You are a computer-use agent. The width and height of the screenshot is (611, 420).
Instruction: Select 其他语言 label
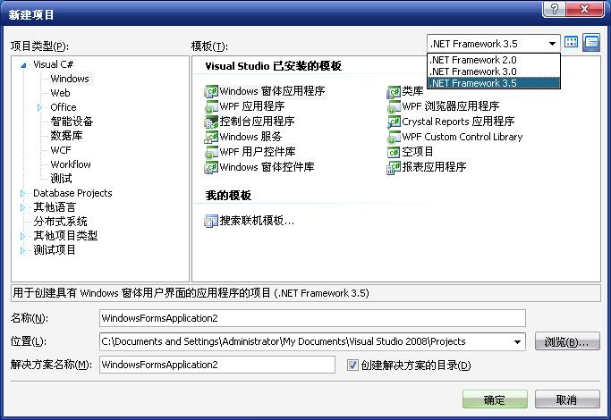tap(55, 207)
